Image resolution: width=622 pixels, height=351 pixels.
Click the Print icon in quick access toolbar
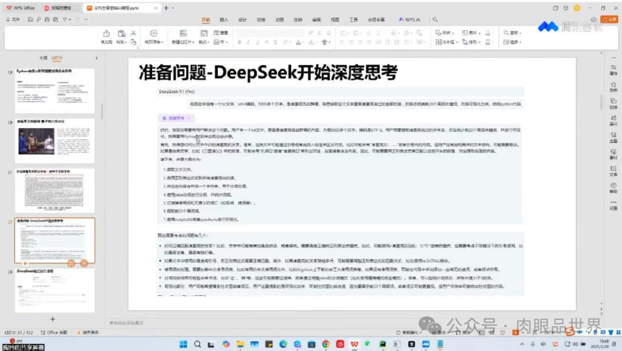47,20
